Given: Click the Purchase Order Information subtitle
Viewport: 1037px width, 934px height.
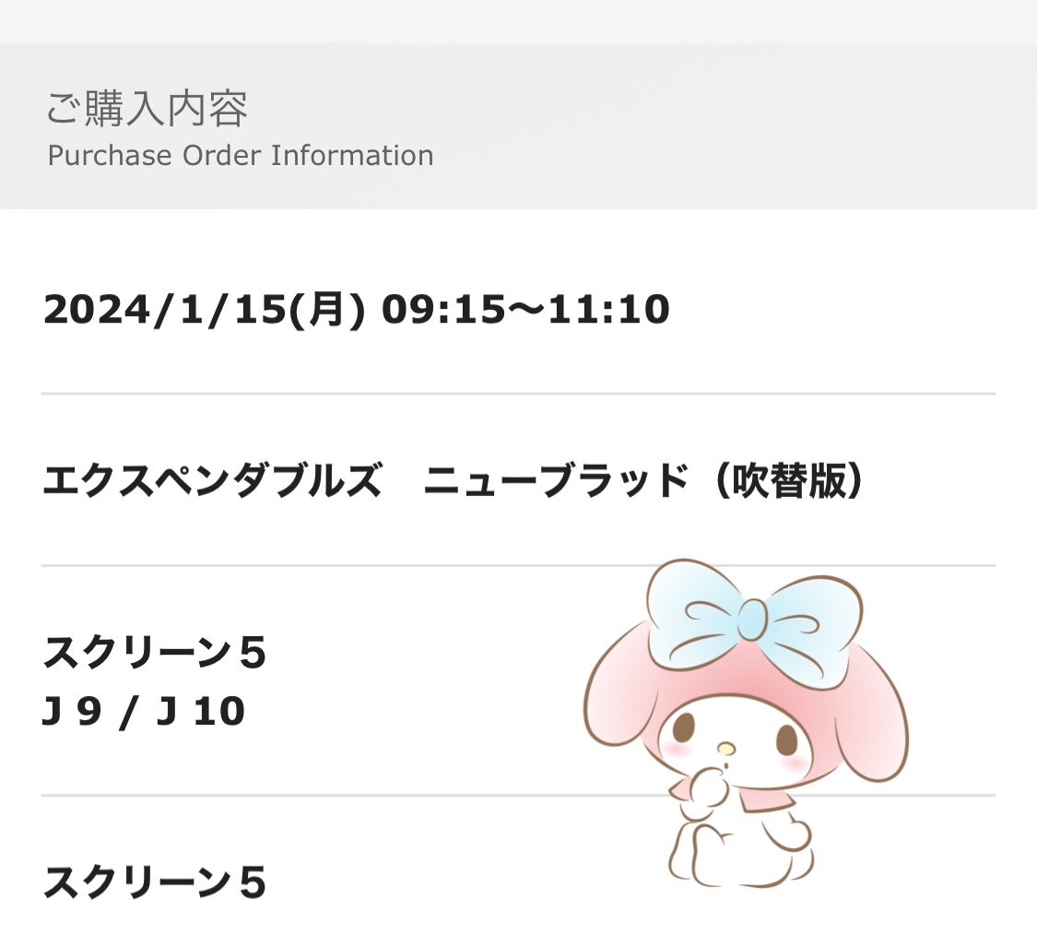Looking at the screenshot, I should pyautogui.click(x=241, y=156).
